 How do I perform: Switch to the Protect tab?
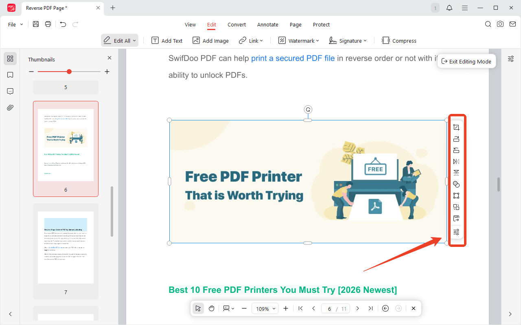pos(321,24)
